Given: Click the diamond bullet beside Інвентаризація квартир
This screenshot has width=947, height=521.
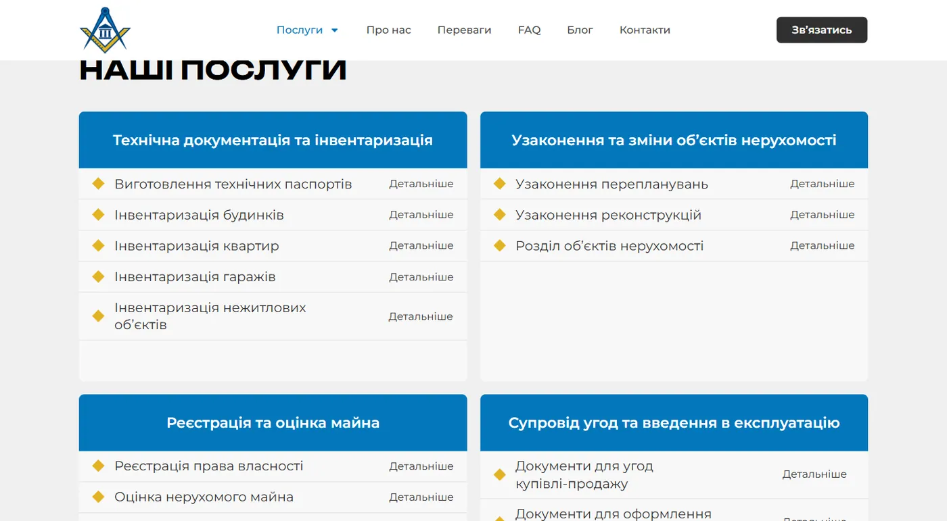Looking at the screenshot, I should pos(98,246).
